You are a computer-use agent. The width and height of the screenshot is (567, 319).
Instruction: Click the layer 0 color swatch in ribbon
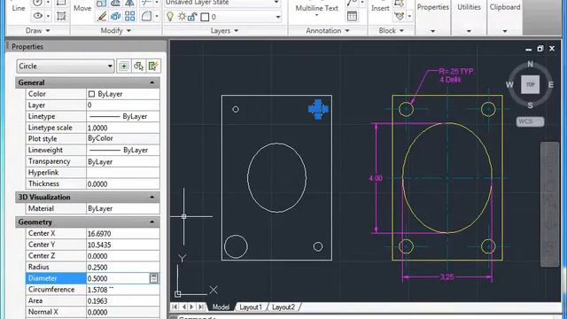click(205, 17)
